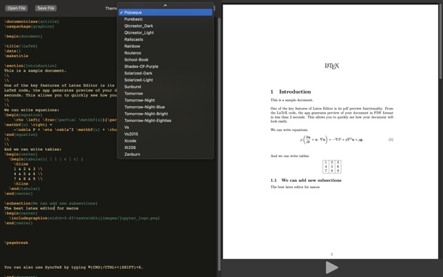This screenshot has width=443, height=277.
Task: Click the compile play button
Action: point(331,267)
